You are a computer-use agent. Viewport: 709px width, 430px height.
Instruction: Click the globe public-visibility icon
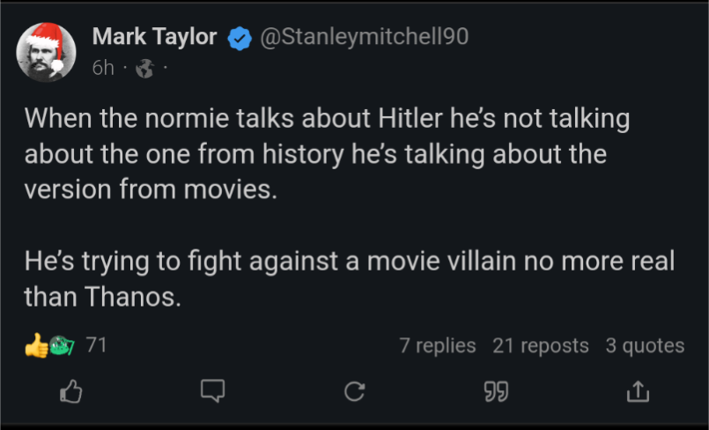point(144,68)
